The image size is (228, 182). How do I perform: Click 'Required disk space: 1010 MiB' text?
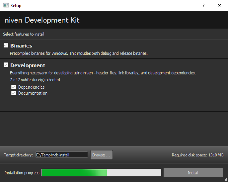198,155
